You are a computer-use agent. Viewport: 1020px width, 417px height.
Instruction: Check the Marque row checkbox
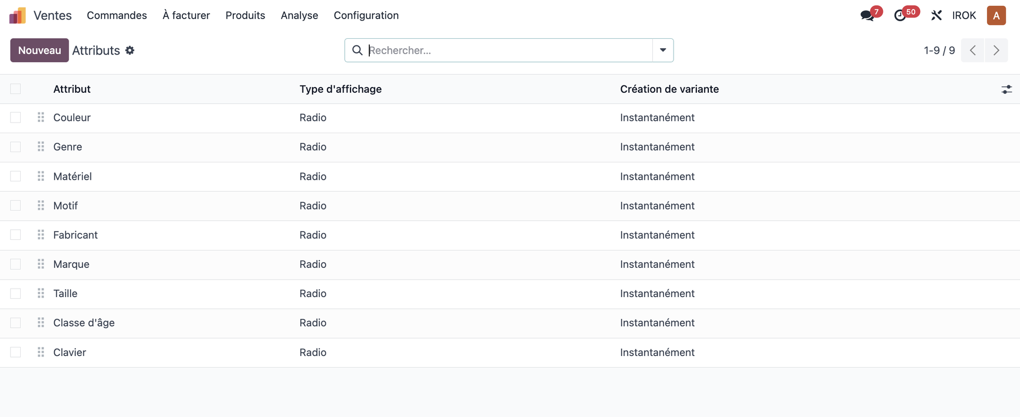(15, 264)
